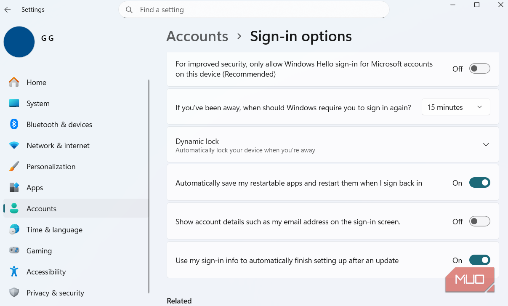The height and width of the screenshot is (306, 508).
Task: Minimize the Settings window
Action: 453,5
